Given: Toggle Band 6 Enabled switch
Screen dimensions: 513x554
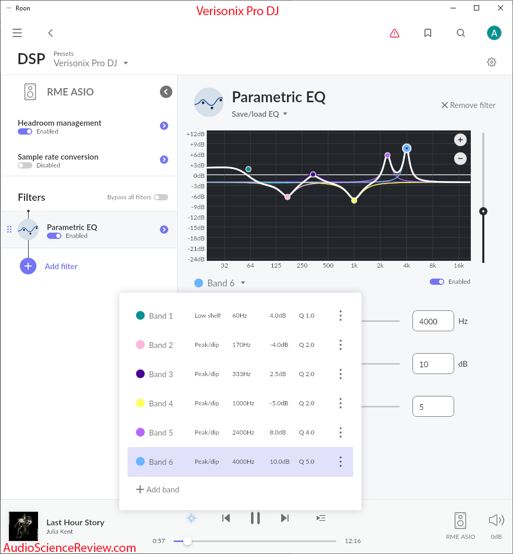Looking at the screenshot, I should 437,282.
